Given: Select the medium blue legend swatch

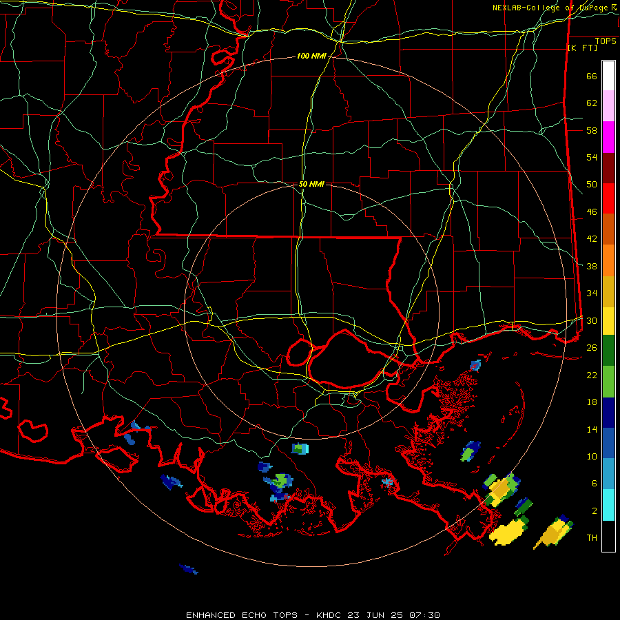Looking at the screenshot, I should 608,443.
